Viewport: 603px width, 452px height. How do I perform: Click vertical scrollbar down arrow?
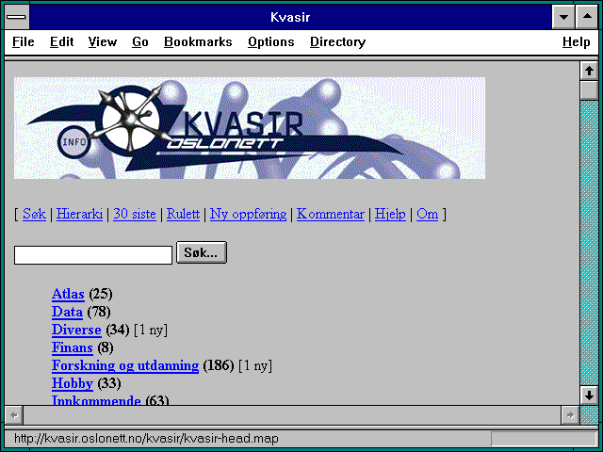(x=589, y=395)
